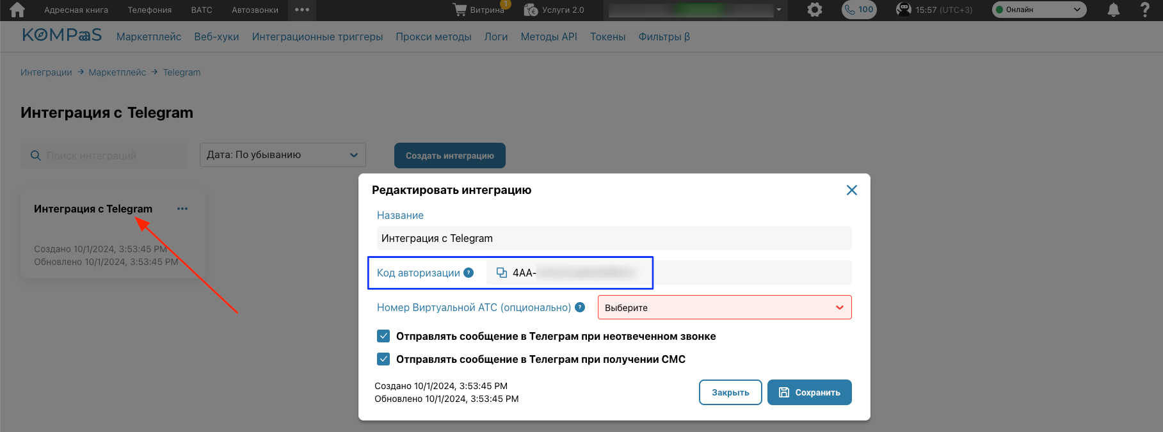The height and width of the screenshot is (432, 1163).
Task: Click the phone balance badge showing 100
Action: 859,10
